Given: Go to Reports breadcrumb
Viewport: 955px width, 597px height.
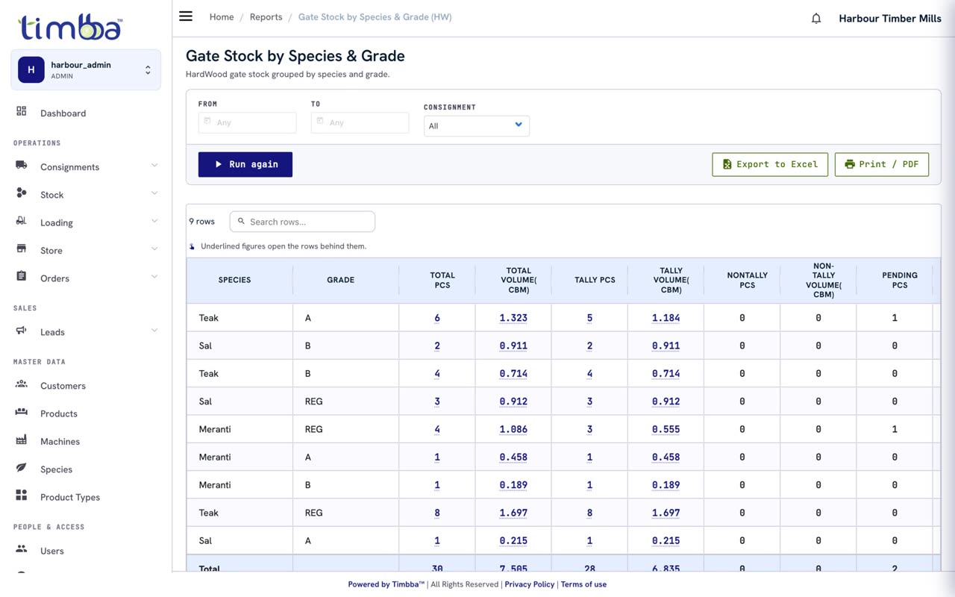Looking at the screenshot, I should [x=266, y=17].
